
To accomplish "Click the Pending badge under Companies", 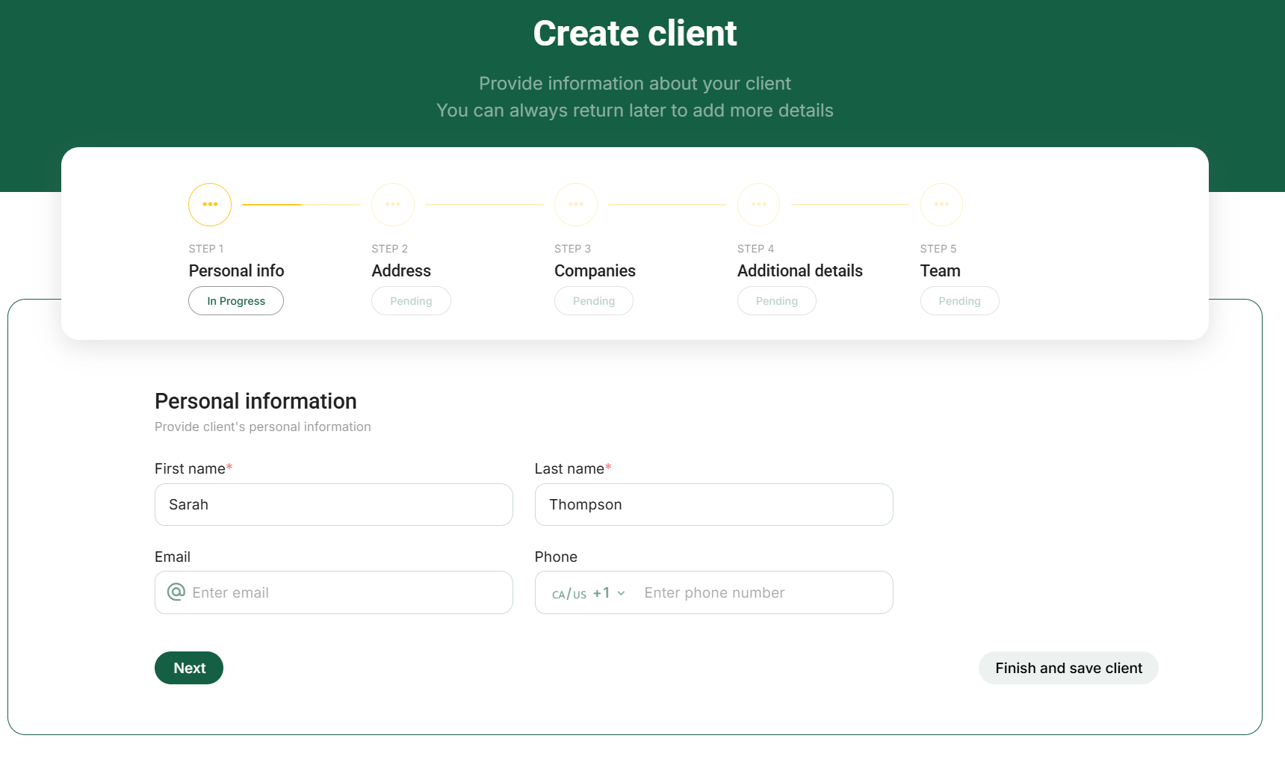I will [594, 301].
